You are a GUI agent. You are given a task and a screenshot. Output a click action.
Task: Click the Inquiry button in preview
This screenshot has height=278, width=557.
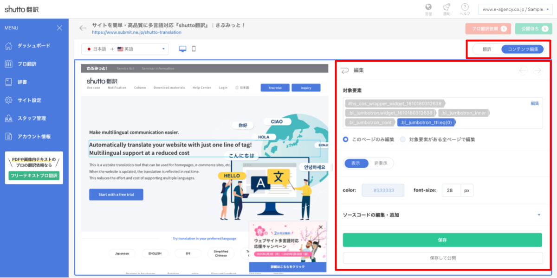[306, 88]
